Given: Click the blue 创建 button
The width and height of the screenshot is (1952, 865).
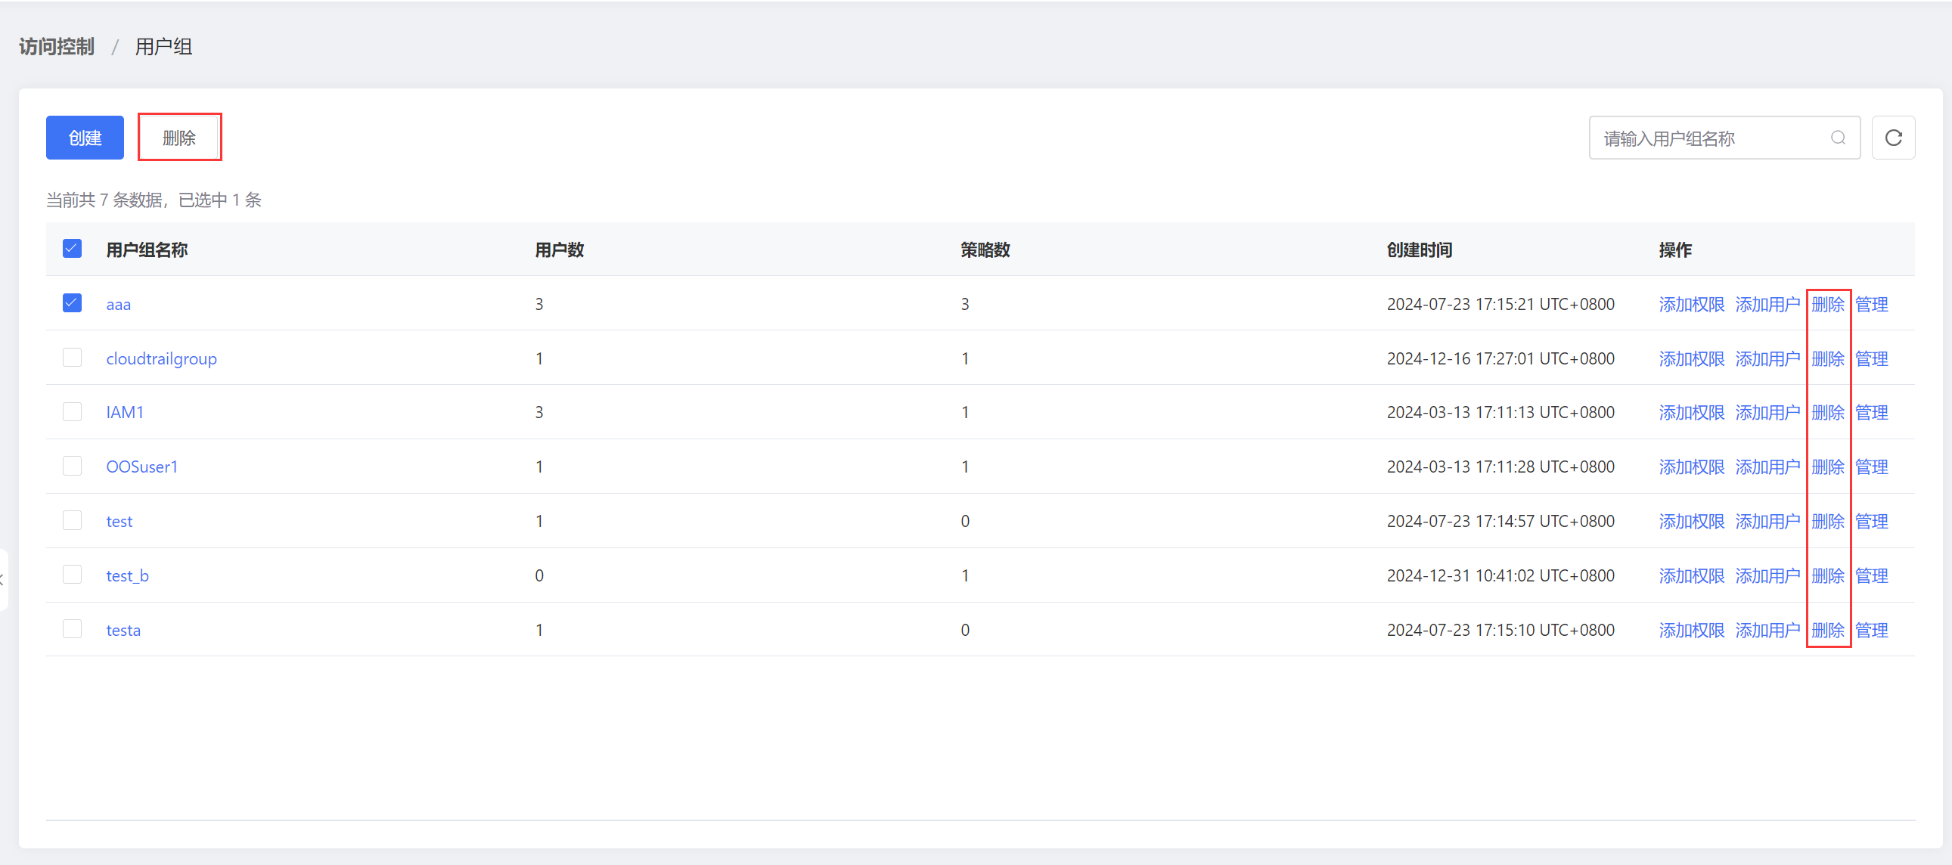Looking at the screenshot, I should click(x=85, y=138).
